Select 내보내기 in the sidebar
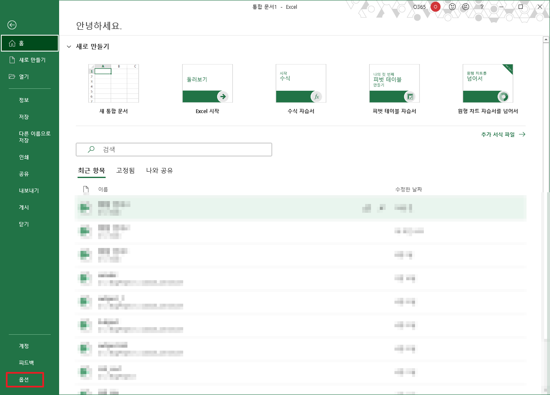Screen dimensions: 550x395 tap(29, 191)
